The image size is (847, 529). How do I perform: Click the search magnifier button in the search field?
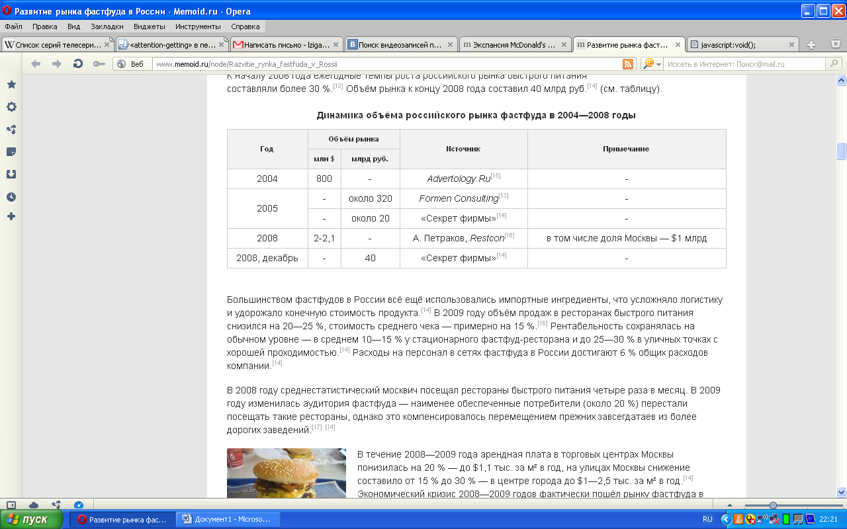click(x=834, y=64)
